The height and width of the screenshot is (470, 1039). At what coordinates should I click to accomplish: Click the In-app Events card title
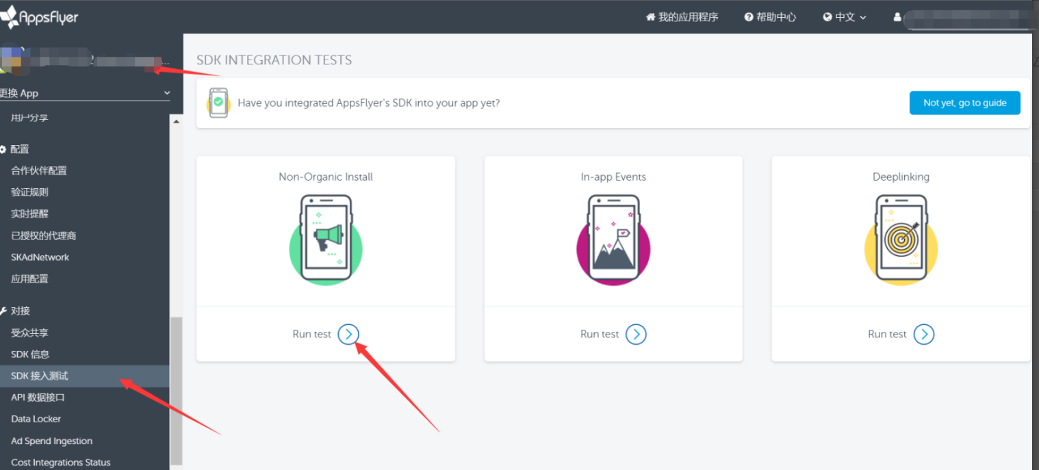pos(613,177)
